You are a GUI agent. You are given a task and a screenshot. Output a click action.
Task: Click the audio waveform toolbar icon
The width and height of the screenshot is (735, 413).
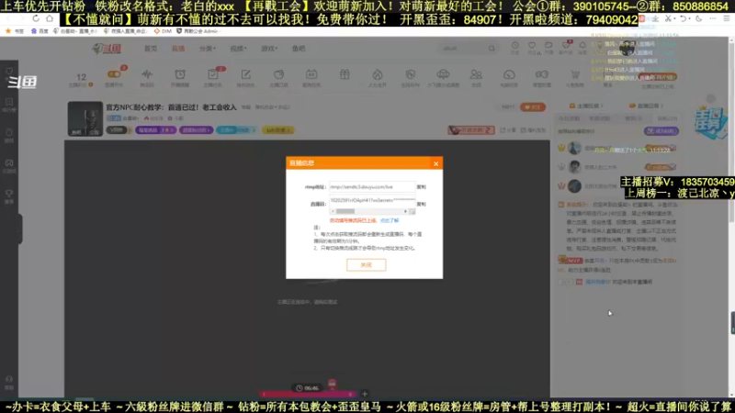[x=147, y=74]
